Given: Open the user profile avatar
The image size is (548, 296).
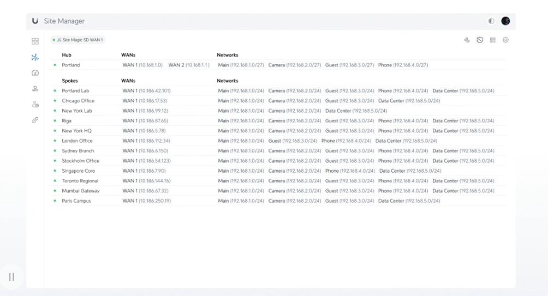Looking at the screenshot, I should click(505, 21).
